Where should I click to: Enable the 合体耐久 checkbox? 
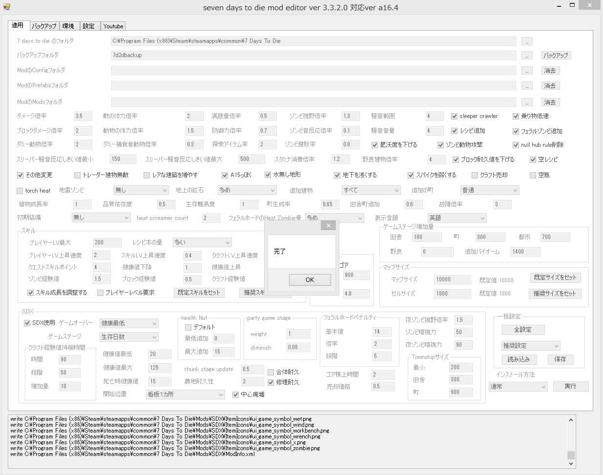[271, 372]
